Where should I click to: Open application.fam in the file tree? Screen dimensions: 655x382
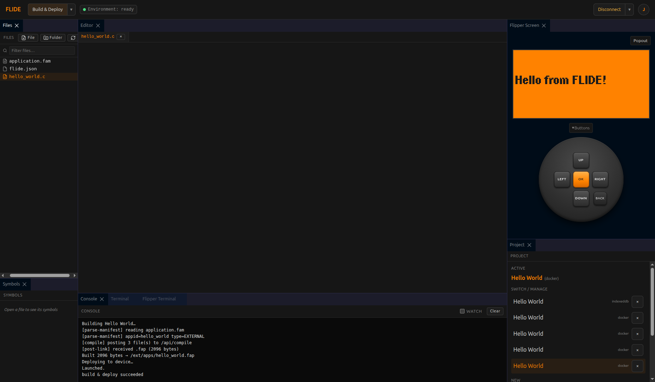click(39, 61)
